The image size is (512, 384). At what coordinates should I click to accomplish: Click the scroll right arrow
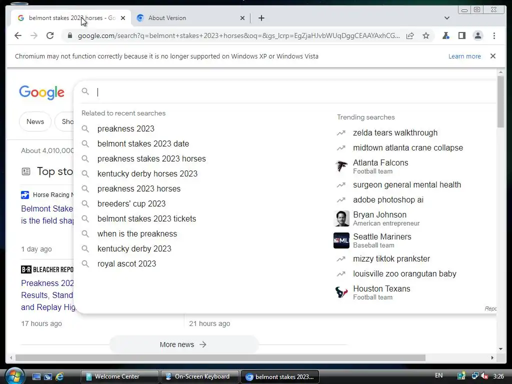[x=492, y=358]
